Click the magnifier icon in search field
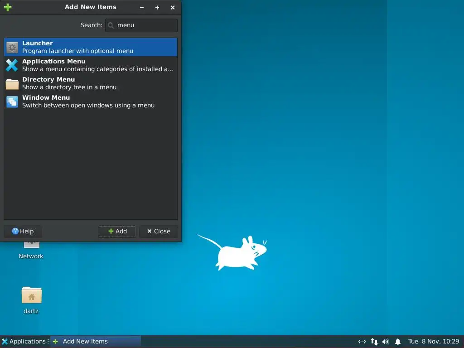The width and height of the screenshot is (464, 348). 111,25
